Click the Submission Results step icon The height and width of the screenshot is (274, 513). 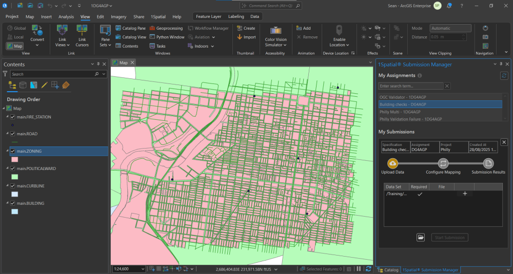click(x=488, y=163)
